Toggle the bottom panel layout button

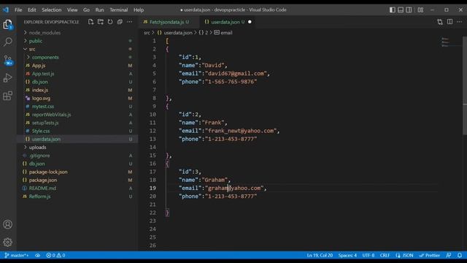tap(401, 9)
